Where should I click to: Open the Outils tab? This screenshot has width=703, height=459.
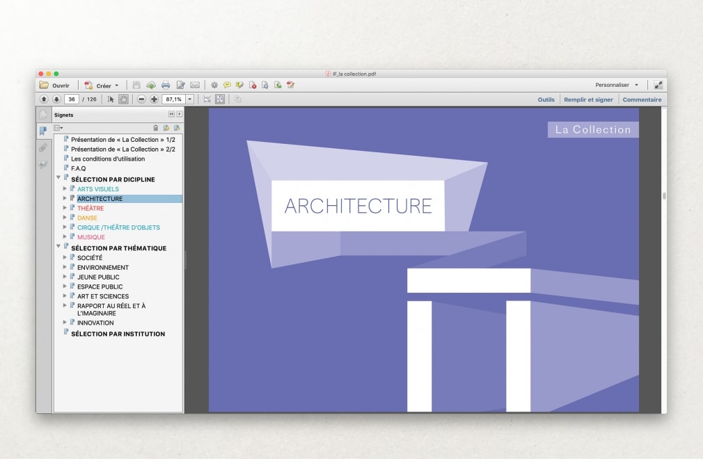tap(546, 99)
